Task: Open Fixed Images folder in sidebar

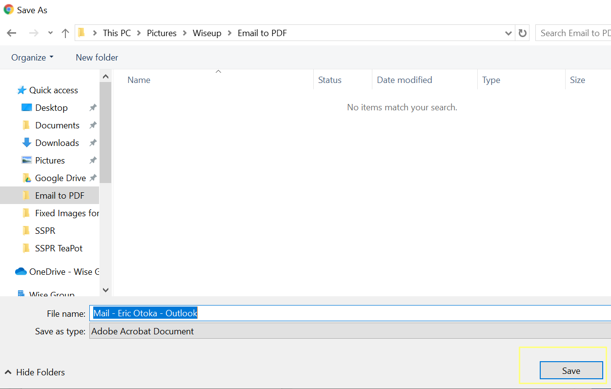Action: pos(67,213)
